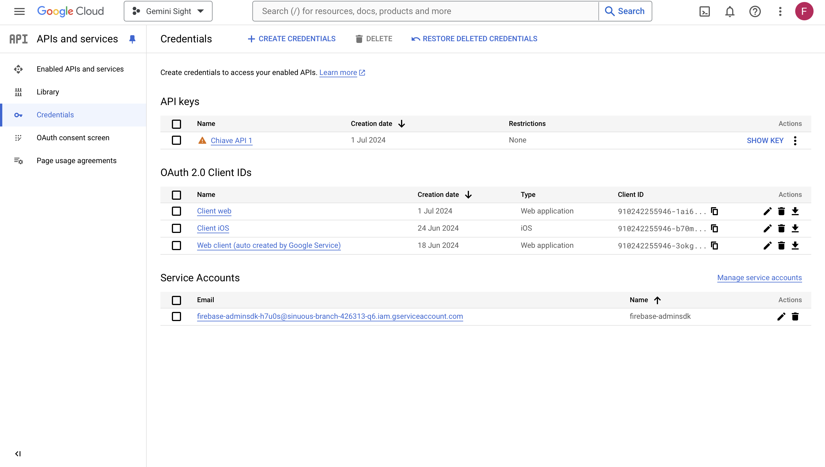
Task: Delete the firebase-adminsdk service account
Action: [795, 316]
